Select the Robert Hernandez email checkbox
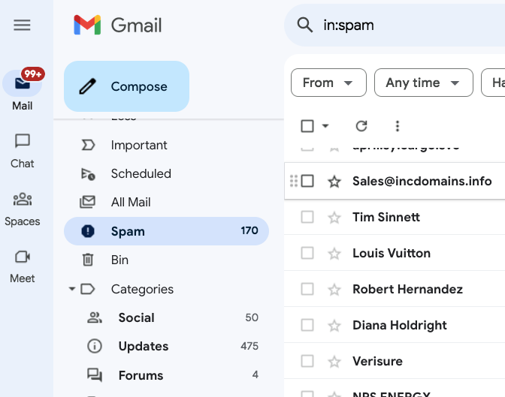The height and width of the screenshot is (397, 505). pos(307,289)
